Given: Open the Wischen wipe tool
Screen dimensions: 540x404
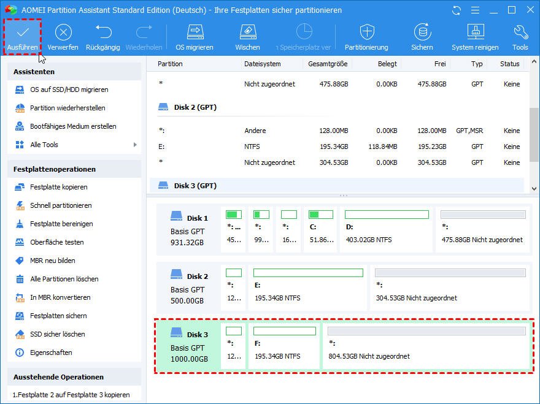Looking at the screenshot, I should (247, 32).
